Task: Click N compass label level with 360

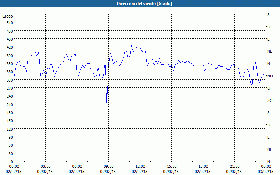Action: [x=268, y=64]
